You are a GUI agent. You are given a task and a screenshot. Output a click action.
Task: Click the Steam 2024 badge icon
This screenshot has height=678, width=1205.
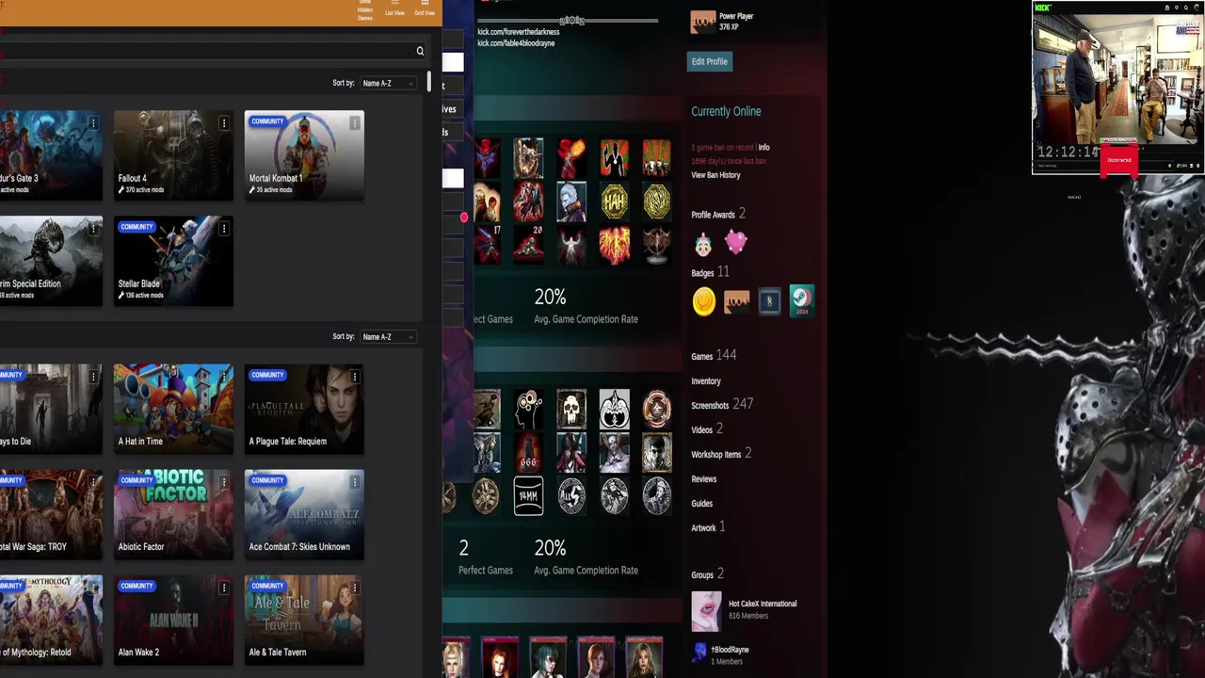(802, 300)
